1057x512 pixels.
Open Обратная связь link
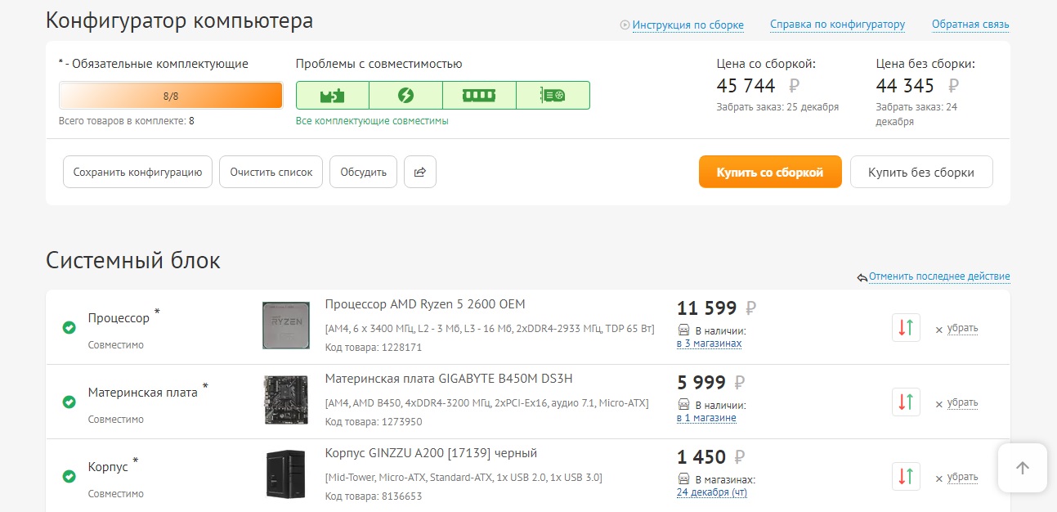coord(970,25)
